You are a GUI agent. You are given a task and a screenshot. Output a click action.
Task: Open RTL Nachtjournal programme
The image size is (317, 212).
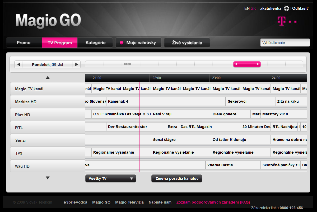click(x=284, y=127)
